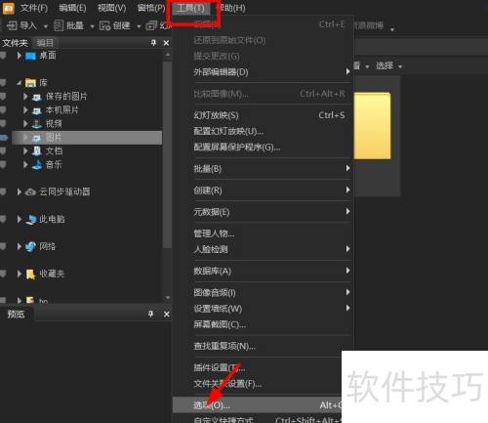The height and width of the screenshot is (423, 488).
Task: Click the folder tree vertical scrollbar
Action: coord(168,154)
